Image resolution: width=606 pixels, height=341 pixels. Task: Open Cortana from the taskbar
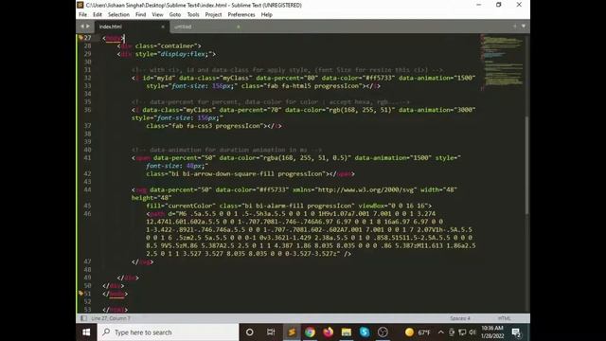point(250,332)
